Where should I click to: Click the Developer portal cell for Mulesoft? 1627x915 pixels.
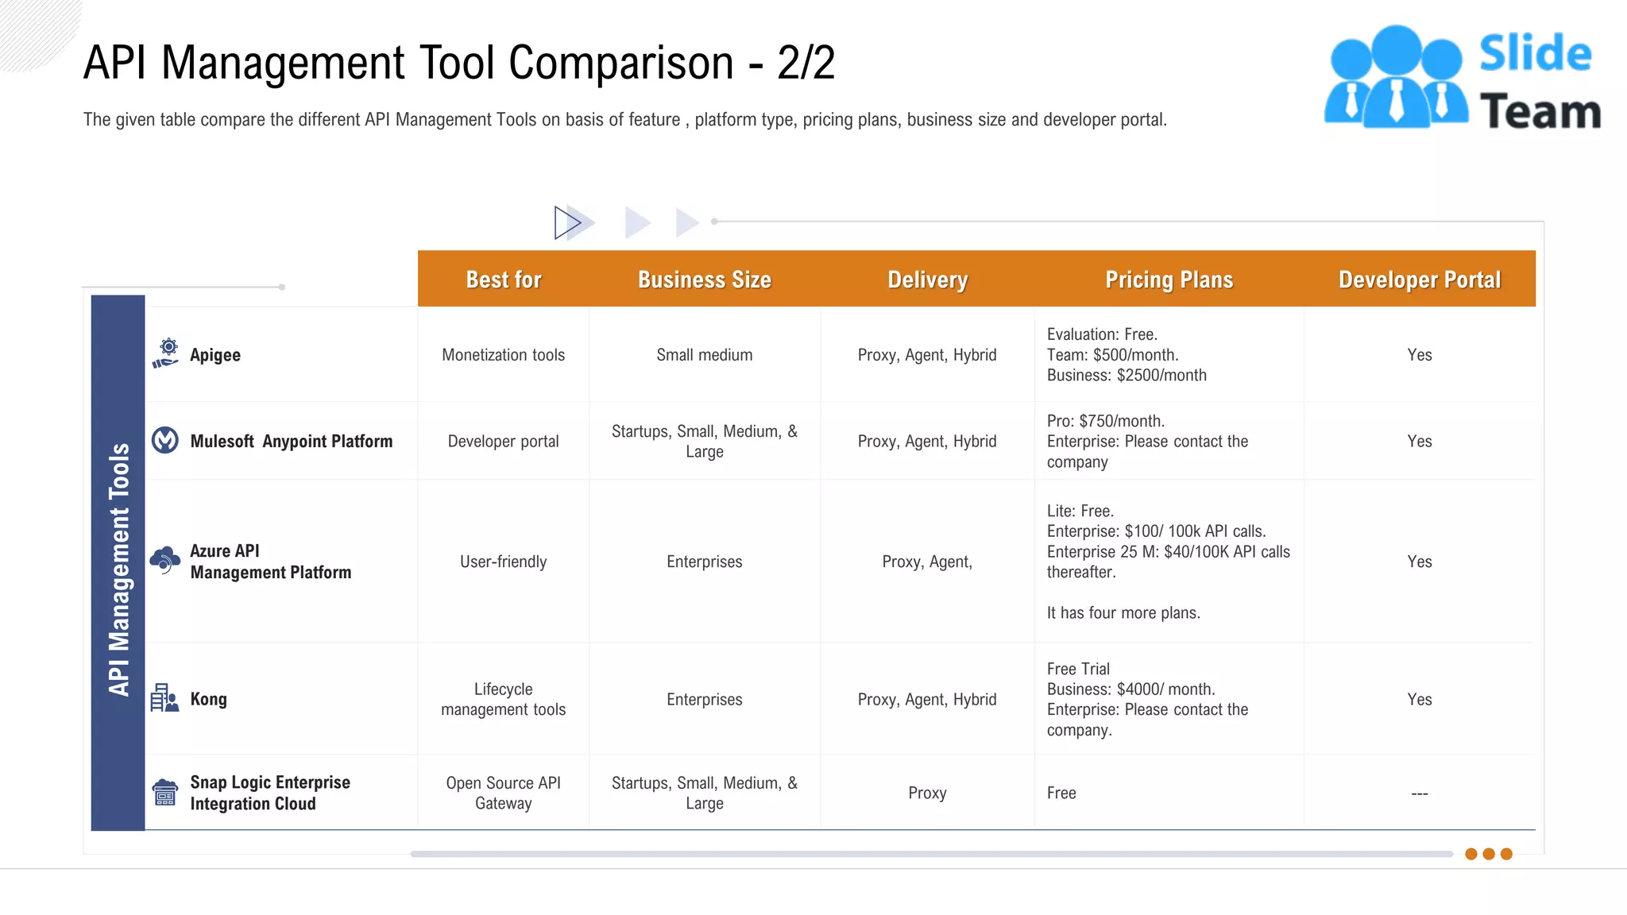coord(504,441)
